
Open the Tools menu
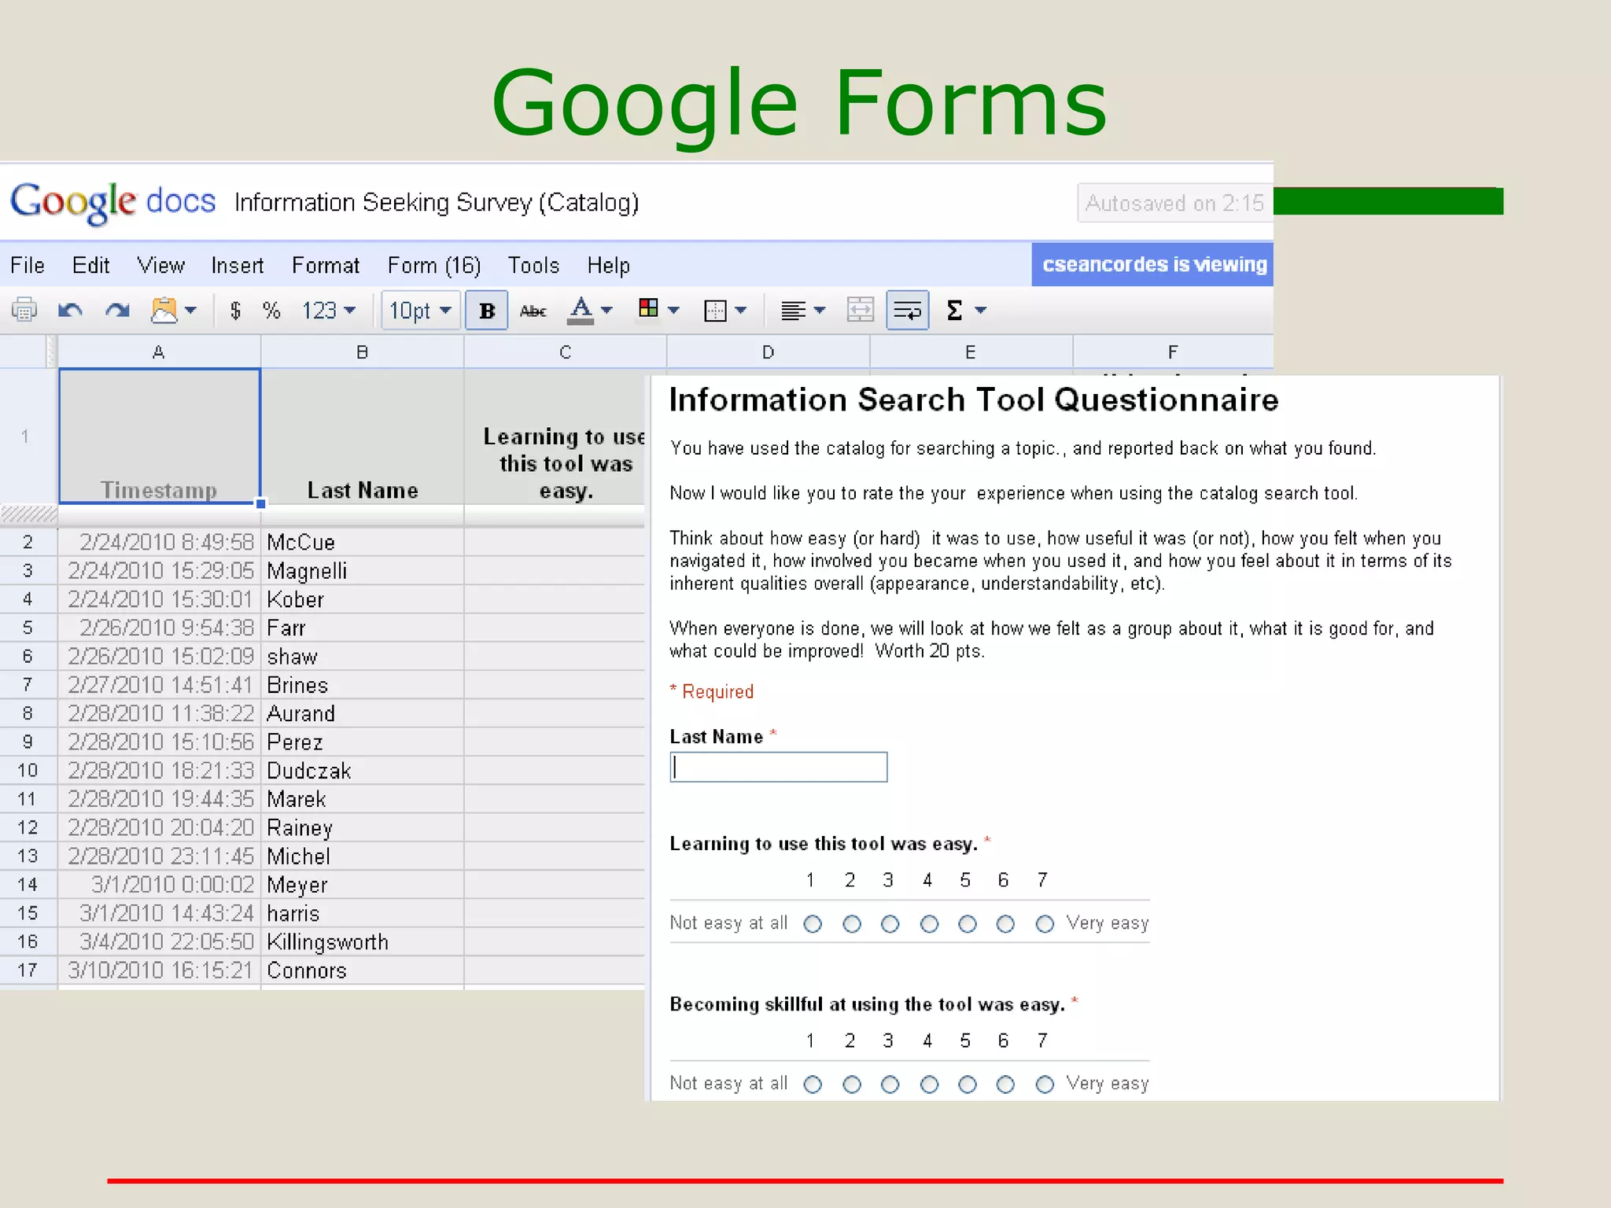[x=533, y=266]
